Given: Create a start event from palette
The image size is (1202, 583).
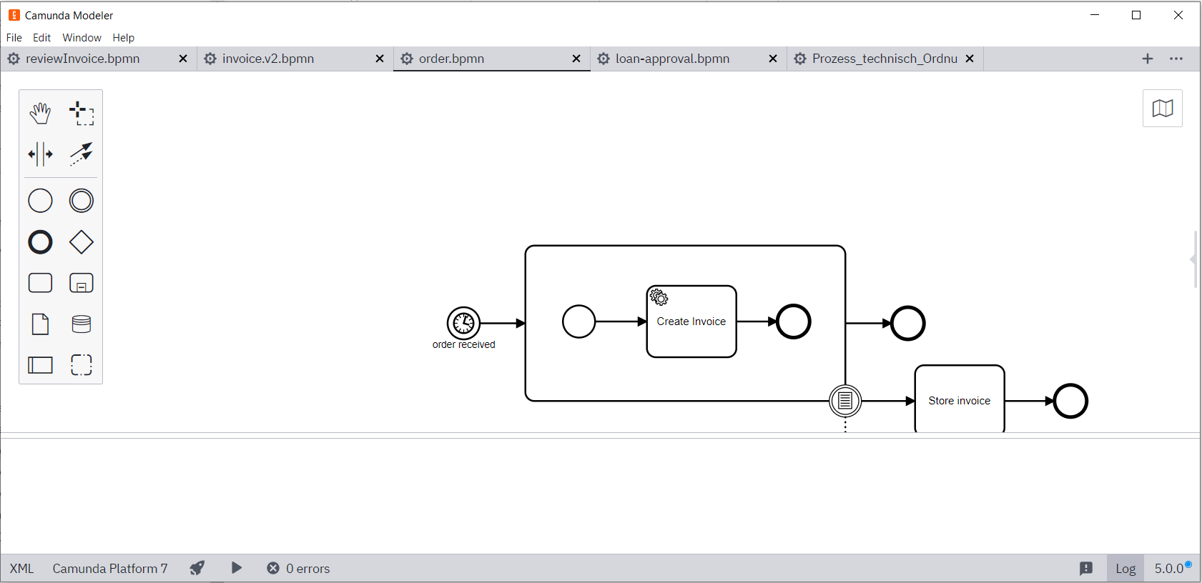Looking at the screenshot, I should (x=40, y=201).
